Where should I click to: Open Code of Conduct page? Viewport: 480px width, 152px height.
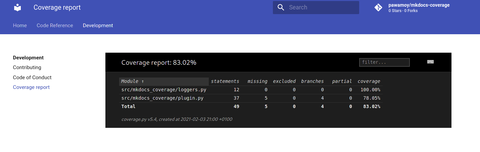tap(32, 78)
